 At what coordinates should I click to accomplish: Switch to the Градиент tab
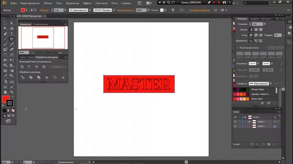click(255, 19)
